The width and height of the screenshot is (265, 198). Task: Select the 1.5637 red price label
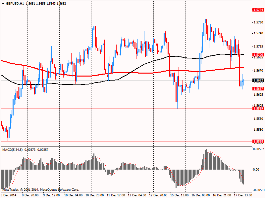(258, 88)
